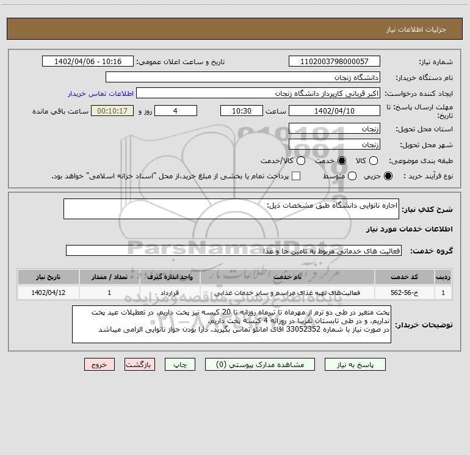Click the تاریخ نیاز column header
470x455 pixels.
pyautogui.click(x=48, y=277)
